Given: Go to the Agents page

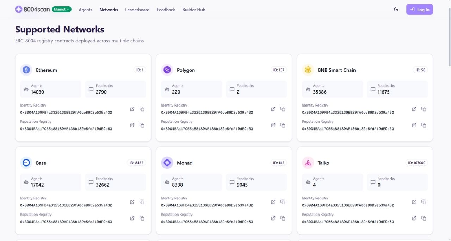Looking at the screenshot, I should pyautogui.click(x=85, y=10).
